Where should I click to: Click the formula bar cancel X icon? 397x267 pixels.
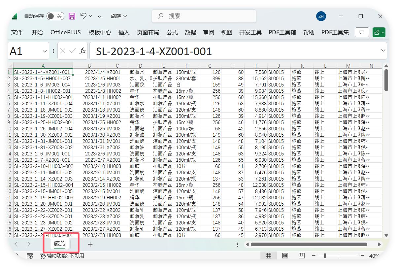(63, 51)
